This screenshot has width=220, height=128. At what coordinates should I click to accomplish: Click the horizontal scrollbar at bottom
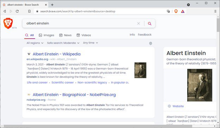pos(98,126)
